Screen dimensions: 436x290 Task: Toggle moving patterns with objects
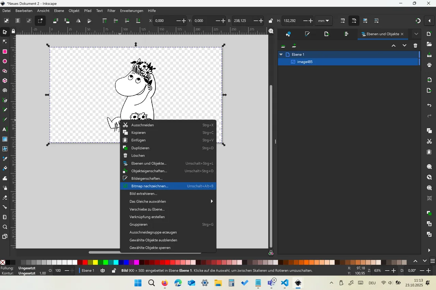click(x=376, y=21)
